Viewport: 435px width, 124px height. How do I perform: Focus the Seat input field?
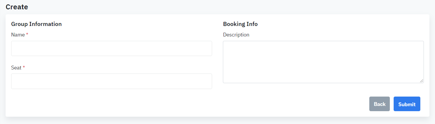(111, 81)
